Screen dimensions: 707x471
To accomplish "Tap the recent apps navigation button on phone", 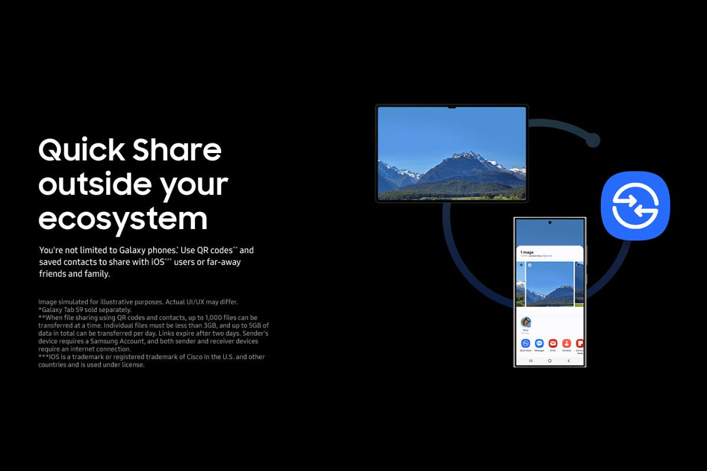I will [531, 360].
